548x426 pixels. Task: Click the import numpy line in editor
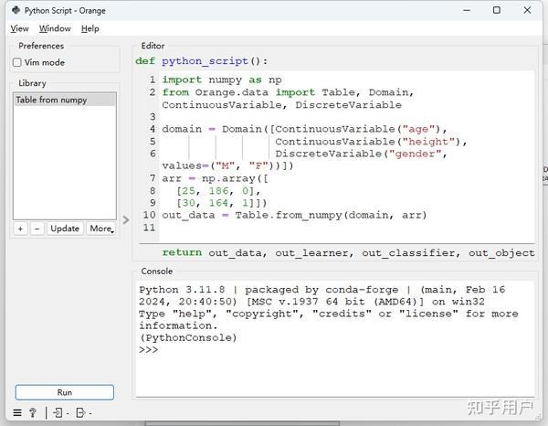click(222, 80)
